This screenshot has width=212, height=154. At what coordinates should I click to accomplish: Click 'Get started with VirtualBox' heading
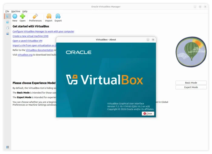(31, 26)
